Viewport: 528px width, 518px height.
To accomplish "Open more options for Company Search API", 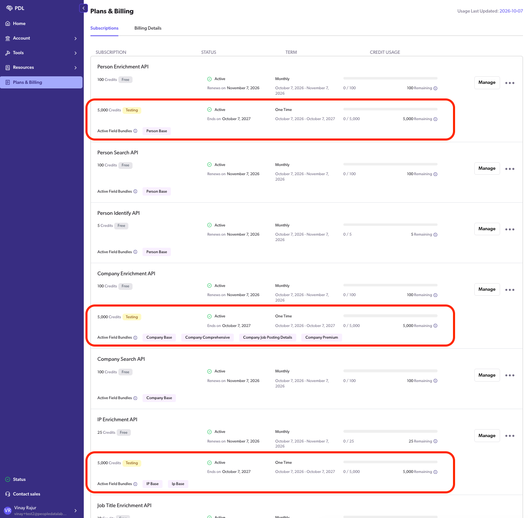I will 510,375.
